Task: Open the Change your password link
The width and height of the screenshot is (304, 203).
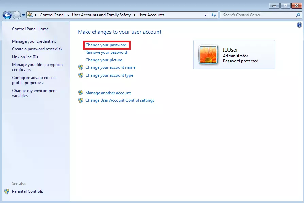Action: coord(106,45)
